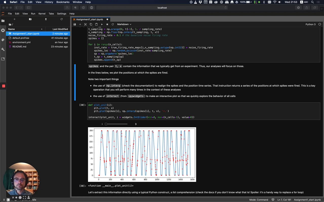Open the notebook tools wrench sidebar tab
The height and width of the screenshot is (202, 324).
click(x=3, y=49)
